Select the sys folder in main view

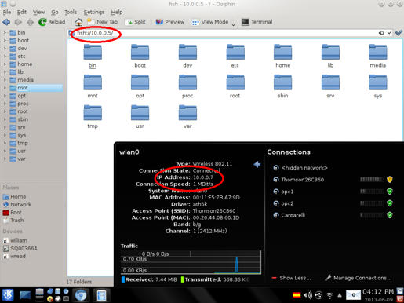click(x=378, y=86)
